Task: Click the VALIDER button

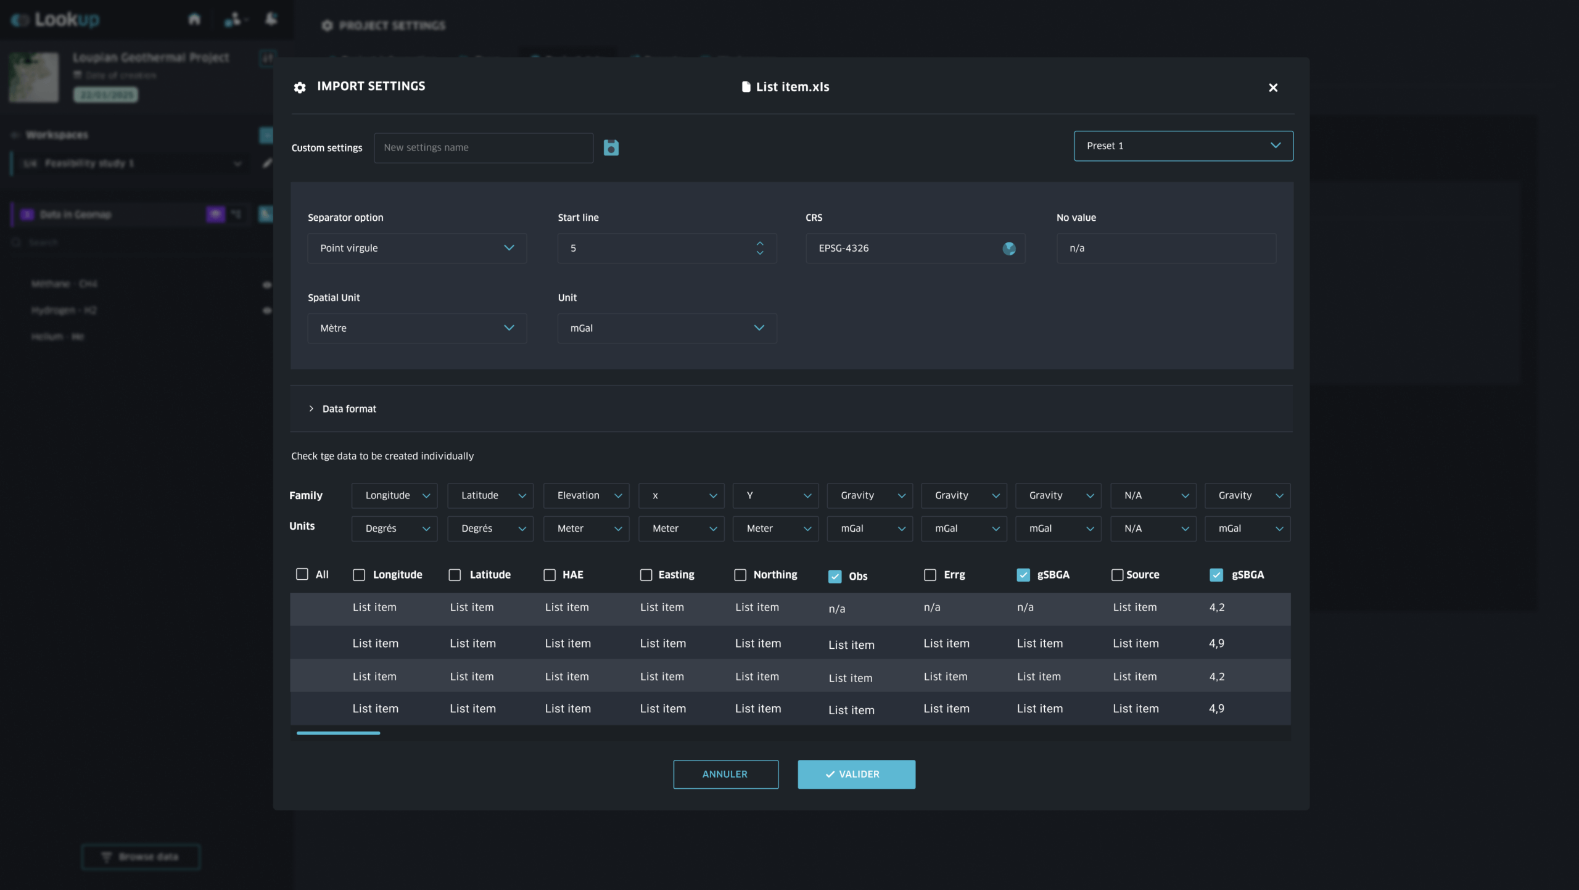Action: click(856, 774)
